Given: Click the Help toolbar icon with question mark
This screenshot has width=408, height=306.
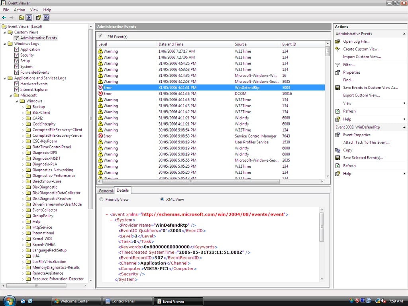Looking at the screenshot, I should coord(39,18).
